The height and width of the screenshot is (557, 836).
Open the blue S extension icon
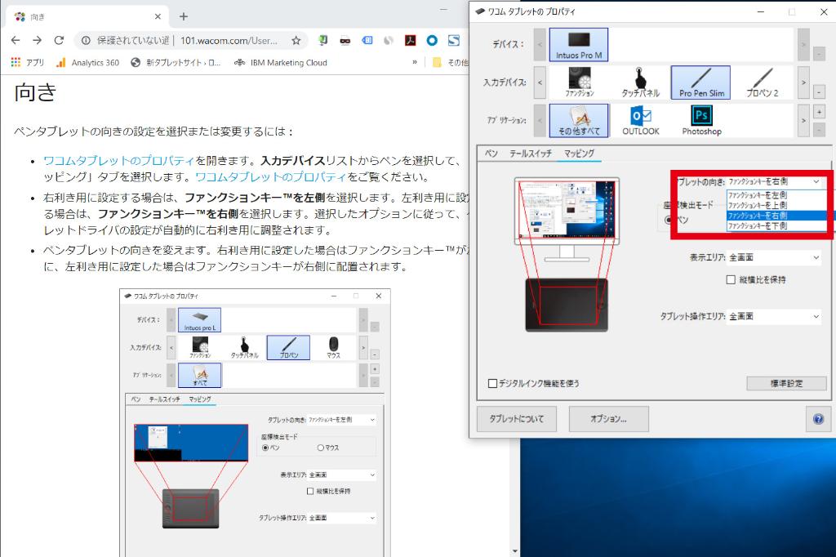coord(454,40)
